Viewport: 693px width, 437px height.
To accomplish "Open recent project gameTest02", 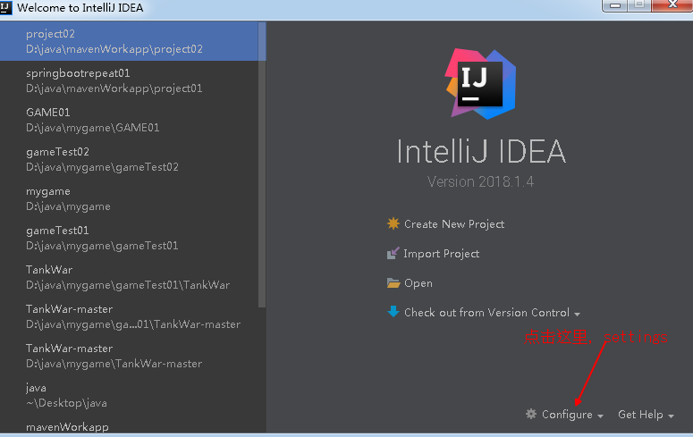I will [129, 159].
